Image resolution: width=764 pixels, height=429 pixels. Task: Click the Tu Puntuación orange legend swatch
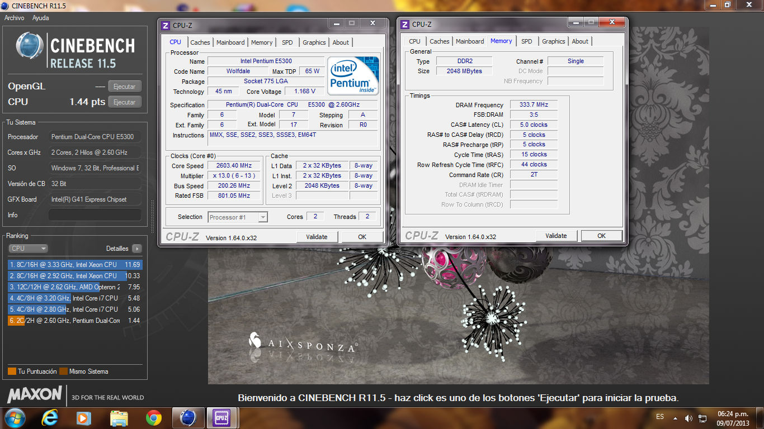click(12, 371)
